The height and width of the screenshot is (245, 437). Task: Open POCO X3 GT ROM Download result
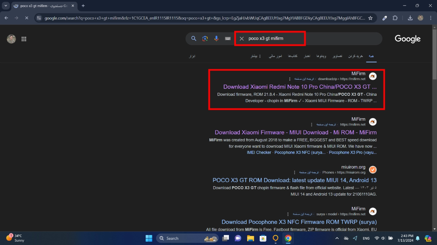pos(294,180)
